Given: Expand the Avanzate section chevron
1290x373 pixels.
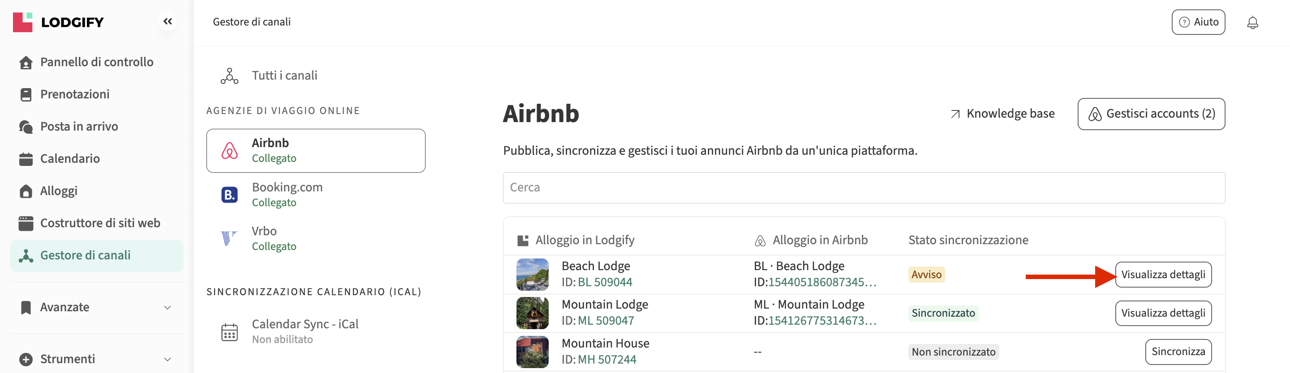Looking at the screenshot, I should [x=168, y=308].
